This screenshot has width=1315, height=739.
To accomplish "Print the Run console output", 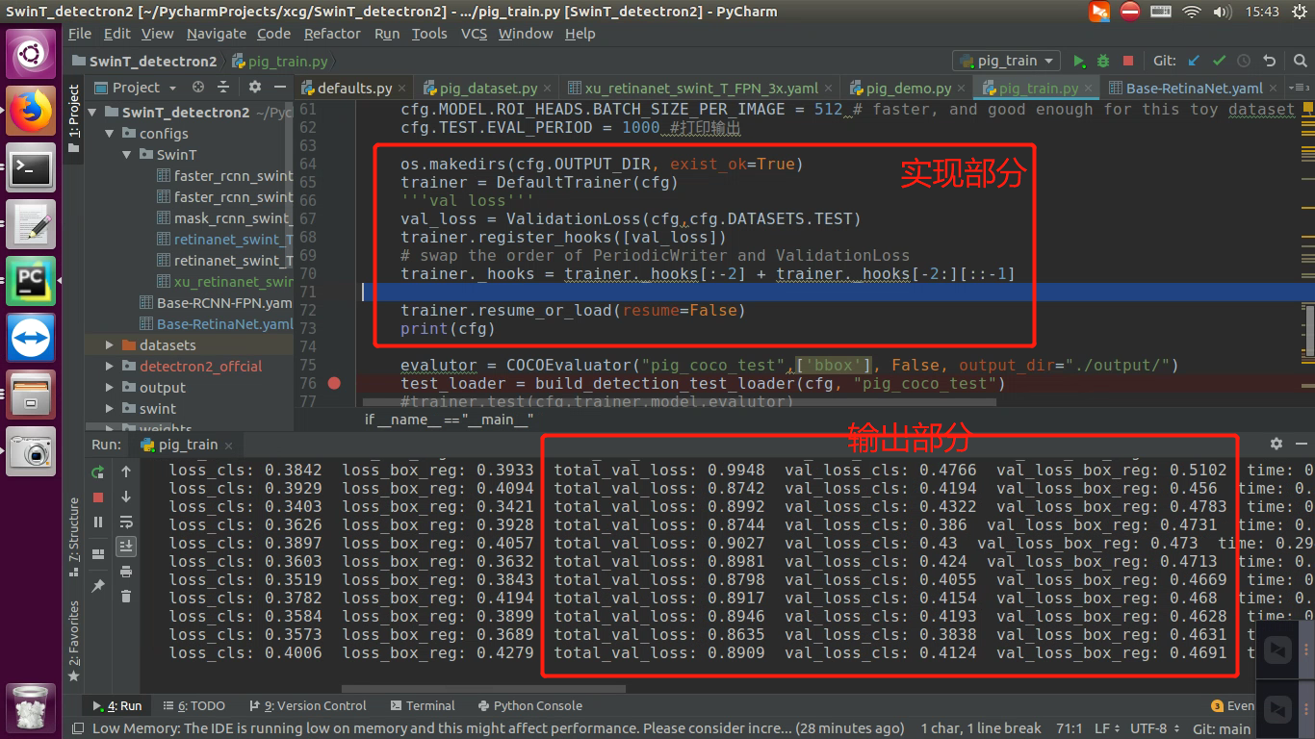I will 126,572.
